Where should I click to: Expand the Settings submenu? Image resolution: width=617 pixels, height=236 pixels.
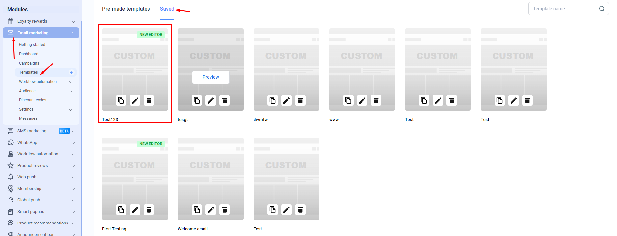click(x=71, y=110)
